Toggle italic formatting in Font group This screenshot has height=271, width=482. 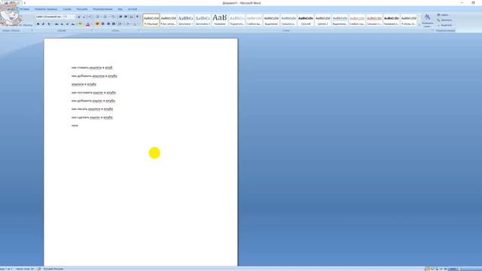click(44, 24)
